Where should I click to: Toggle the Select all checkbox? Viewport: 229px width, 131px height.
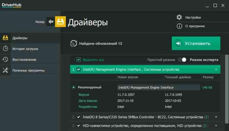click(79, 60)
